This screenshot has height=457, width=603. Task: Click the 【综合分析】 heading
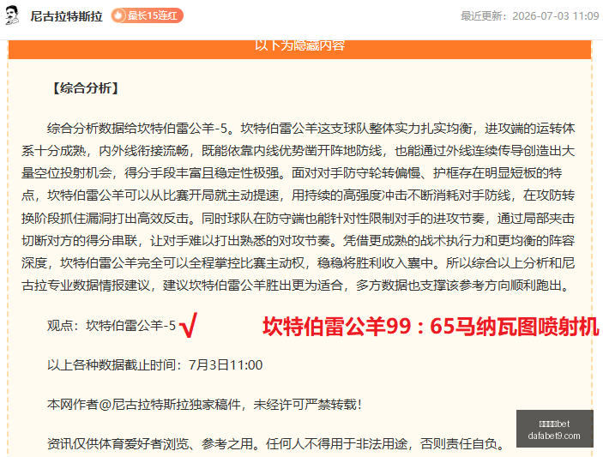[86, 88]
